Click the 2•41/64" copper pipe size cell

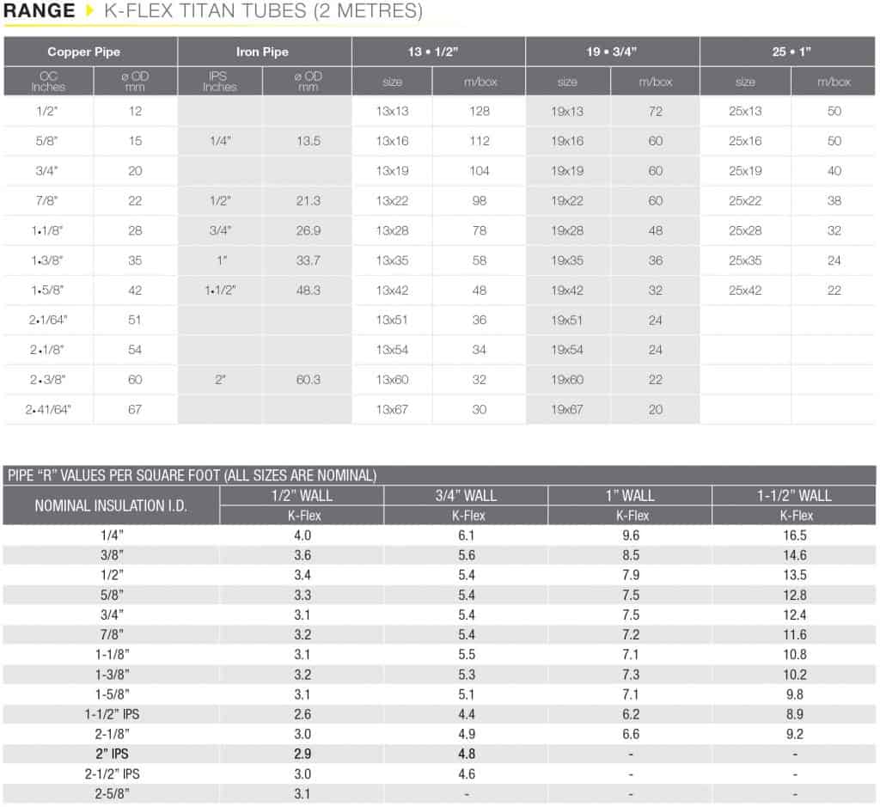click(x=49, y=410)
